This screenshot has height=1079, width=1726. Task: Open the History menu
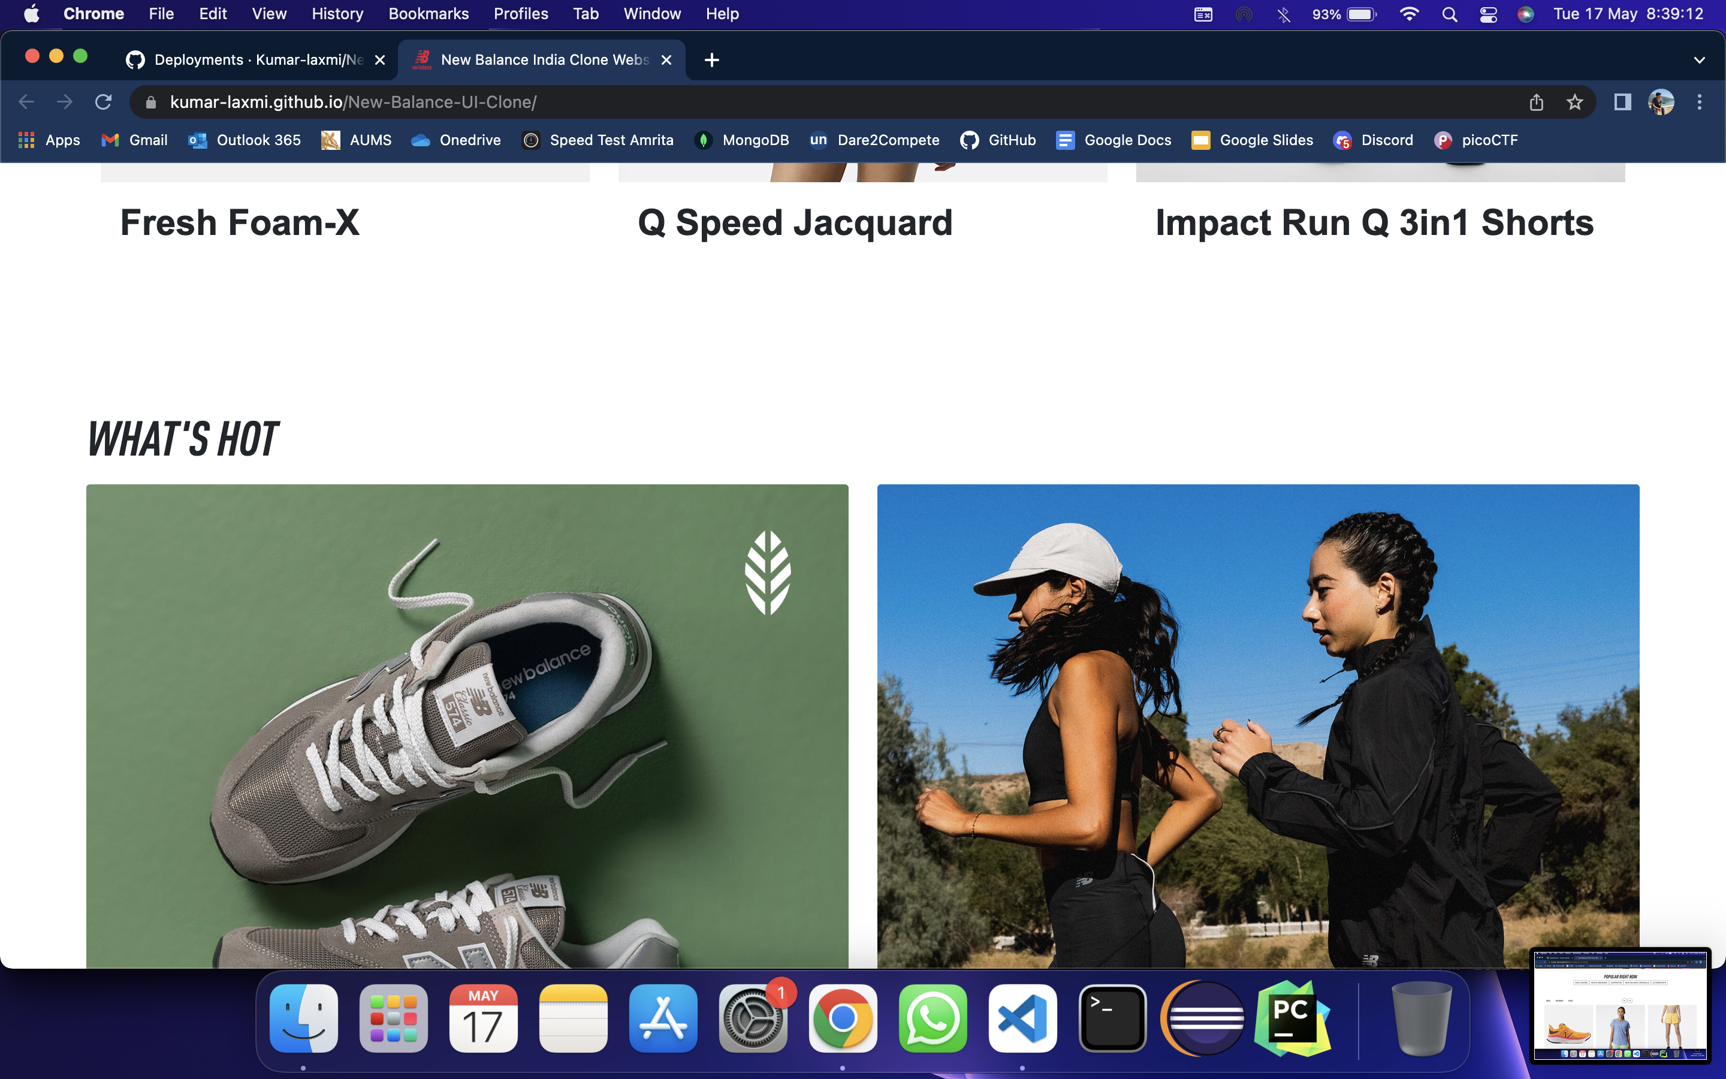[337, 14]
